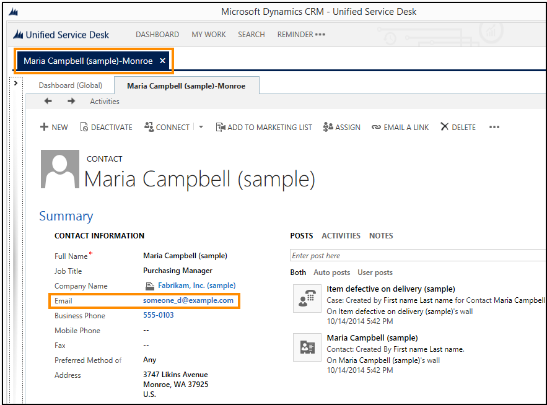
Task: Open the MY WORK menu
Action: pos(209,35)
